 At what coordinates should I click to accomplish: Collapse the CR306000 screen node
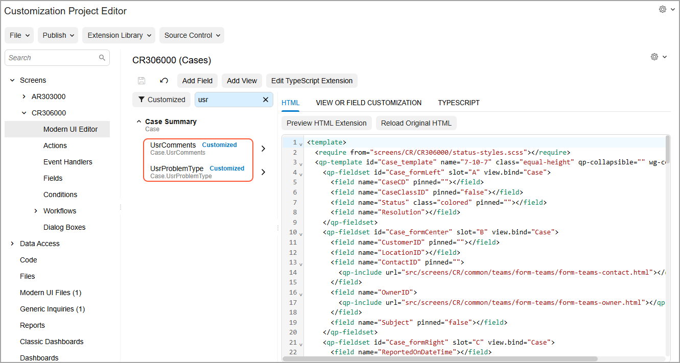[x=24, y=113]
